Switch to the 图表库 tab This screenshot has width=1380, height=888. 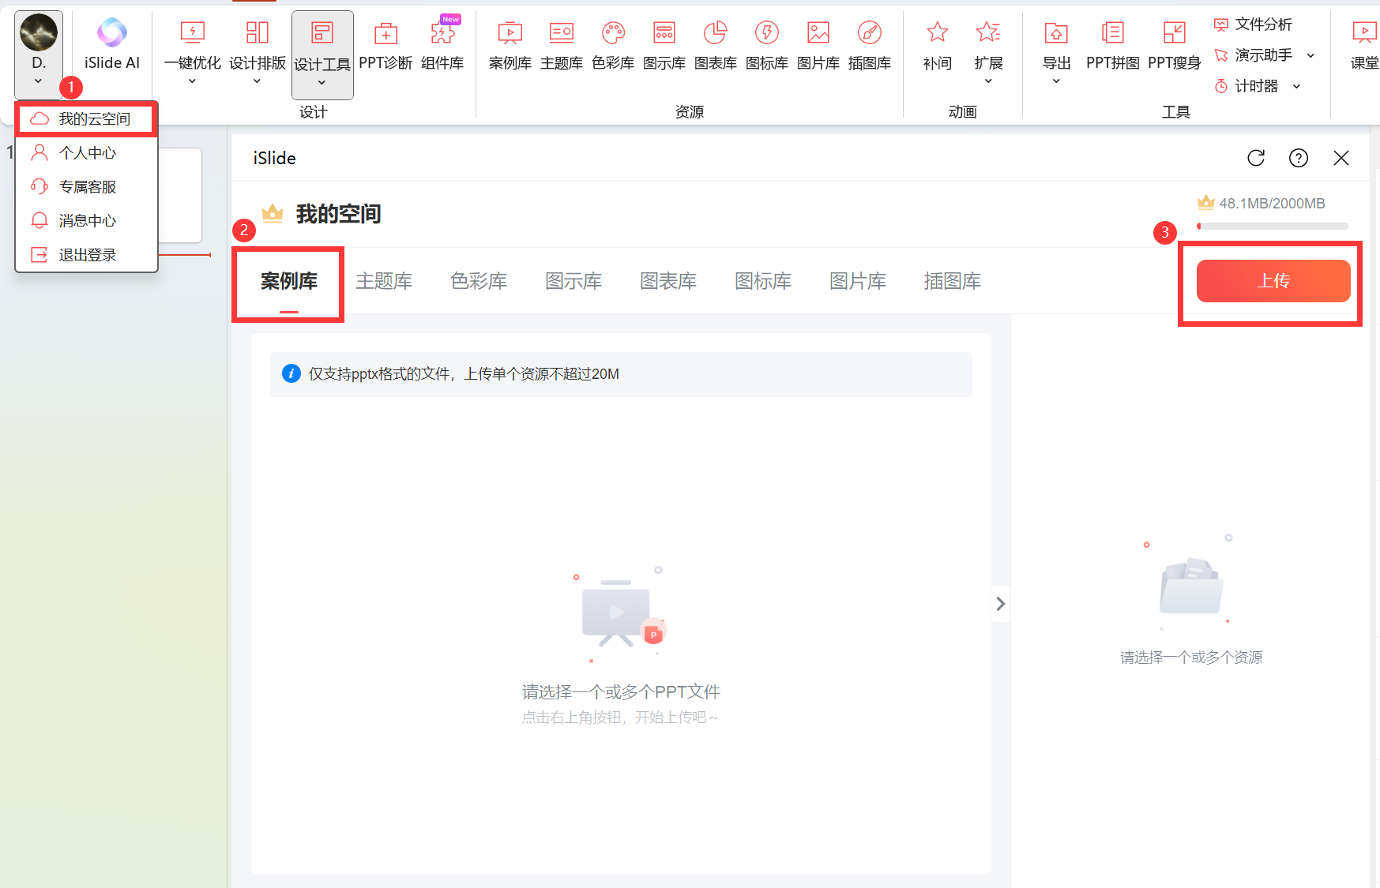pos(668,281)
